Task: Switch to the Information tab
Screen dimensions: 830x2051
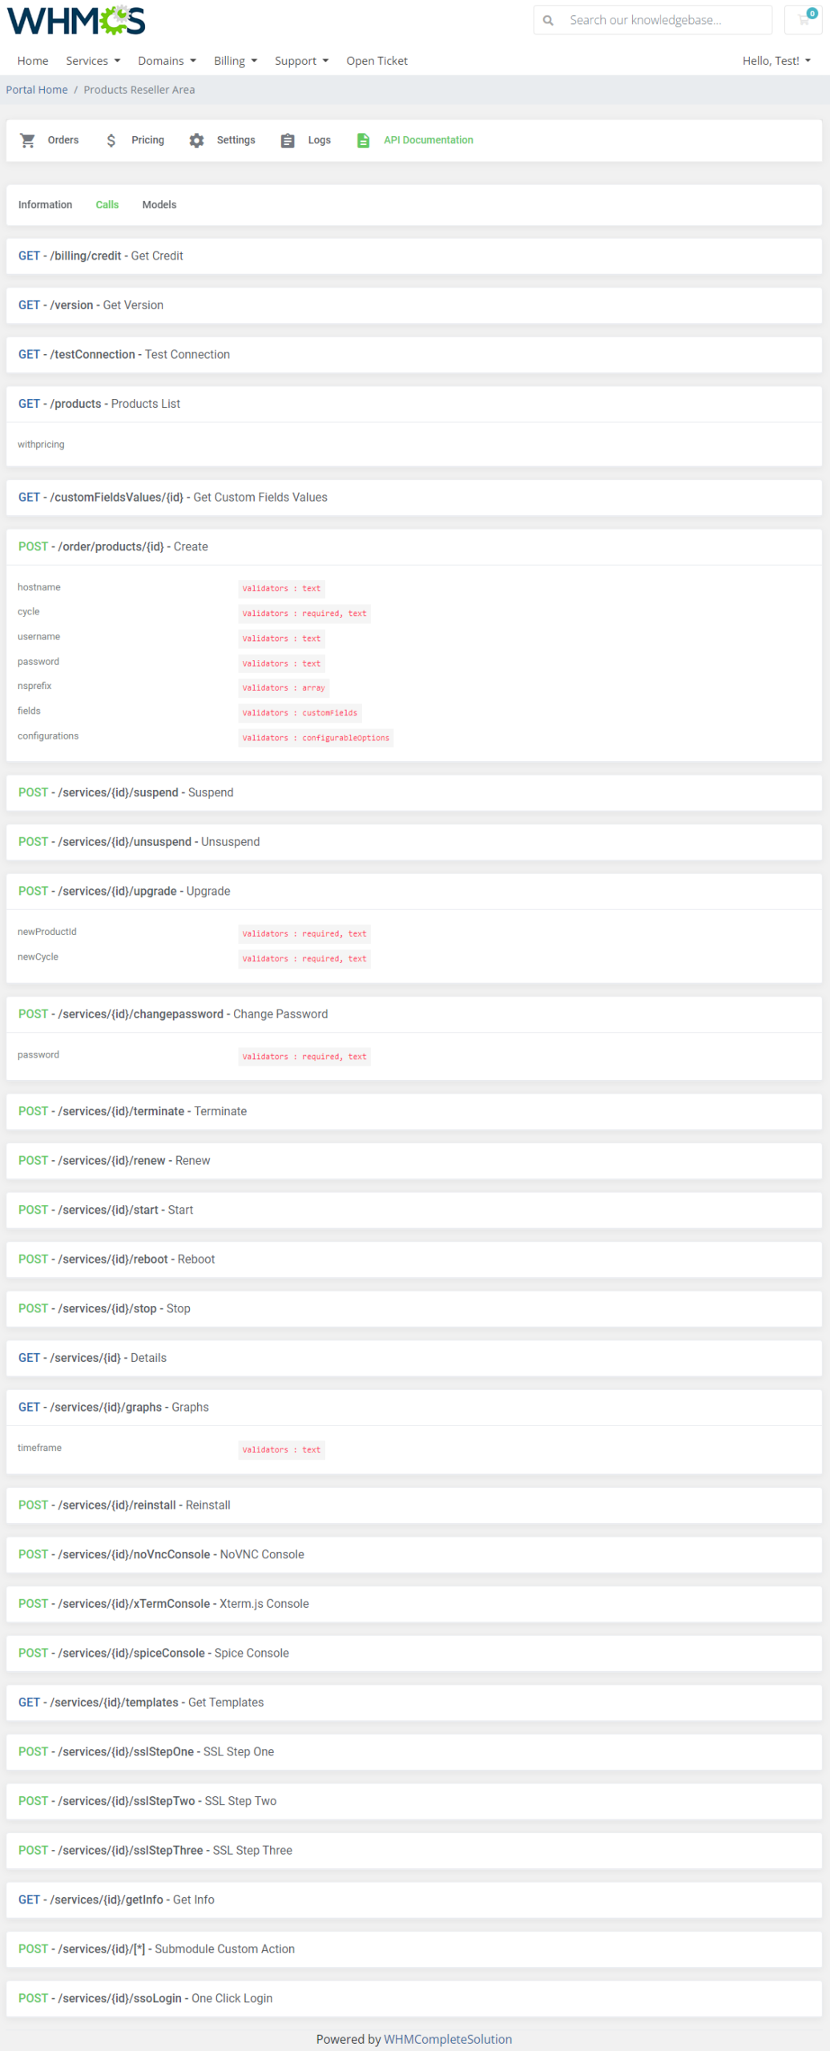Action: tap(45, 205)
